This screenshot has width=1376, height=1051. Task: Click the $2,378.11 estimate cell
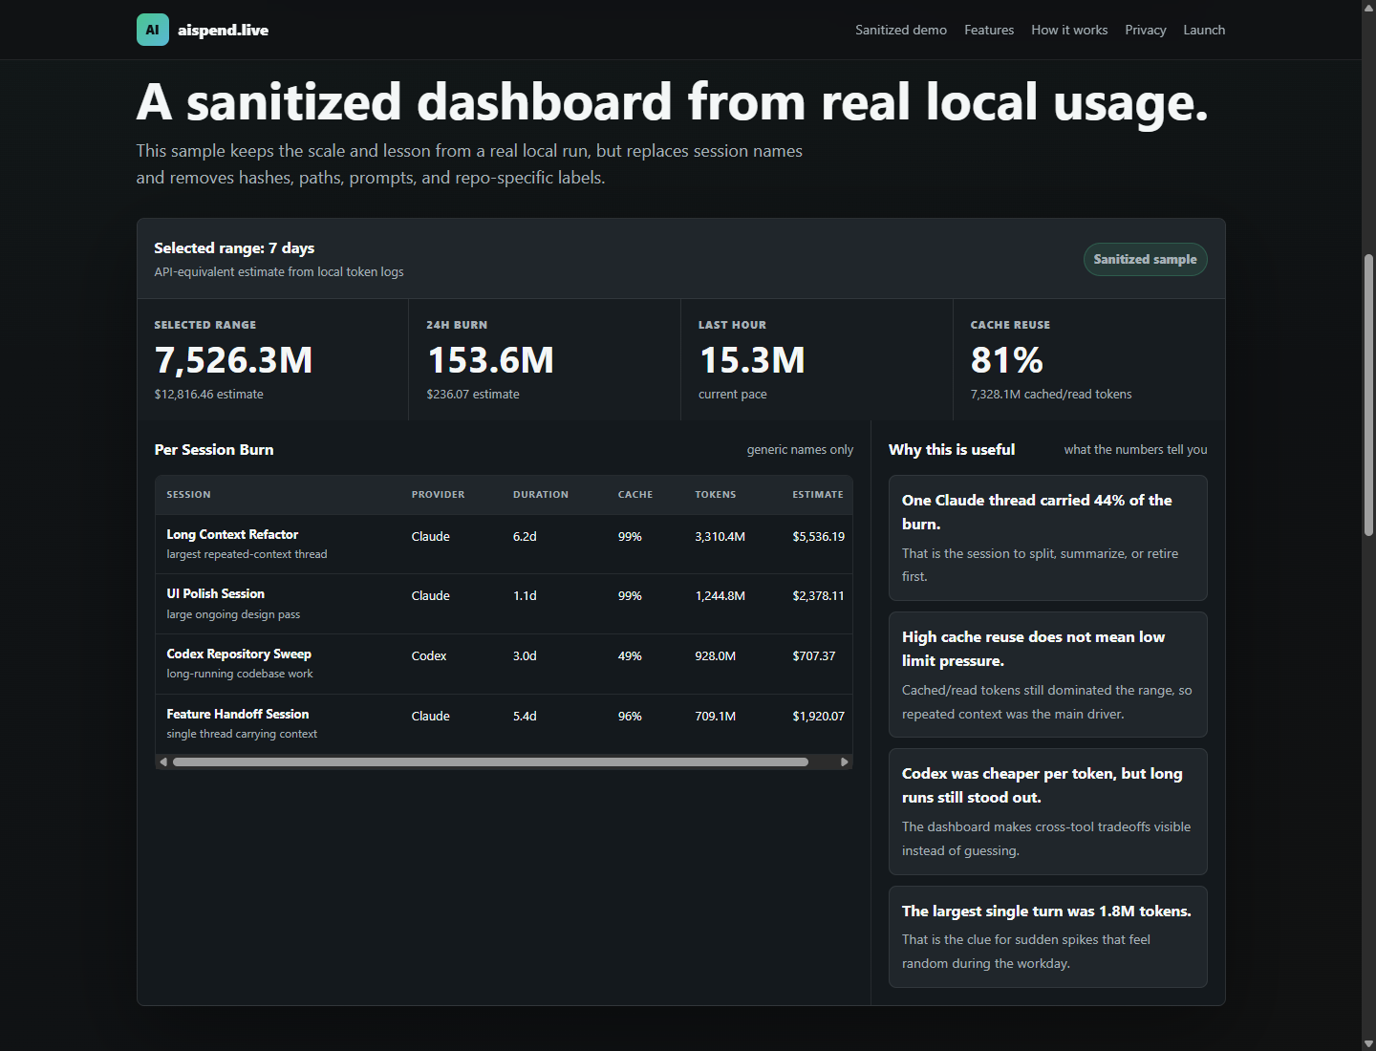(818, 596)
